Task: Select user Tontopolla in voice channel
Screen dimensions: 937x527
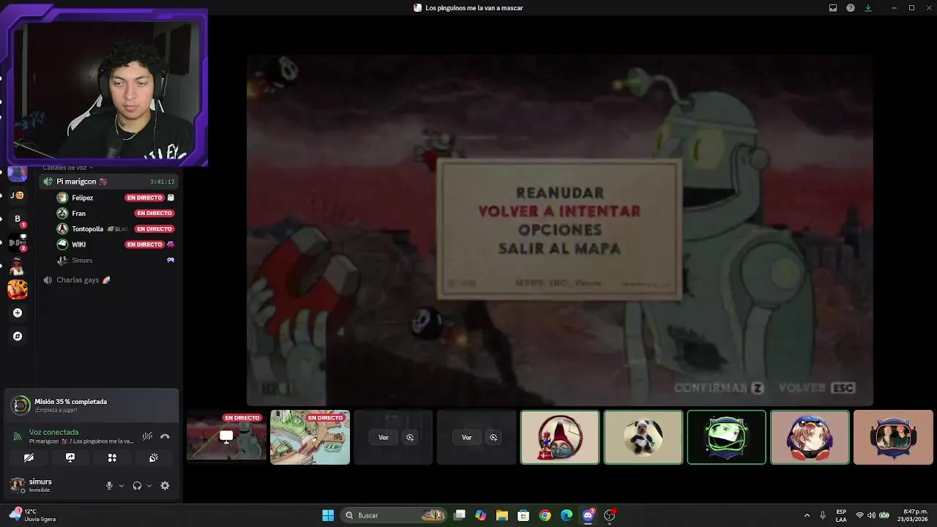Action: pos(87,229)
